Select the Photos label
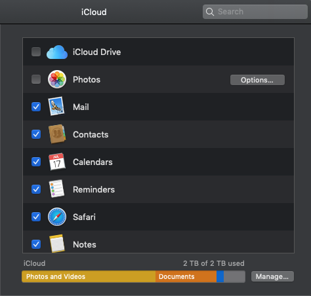 (x=87, y=80)
